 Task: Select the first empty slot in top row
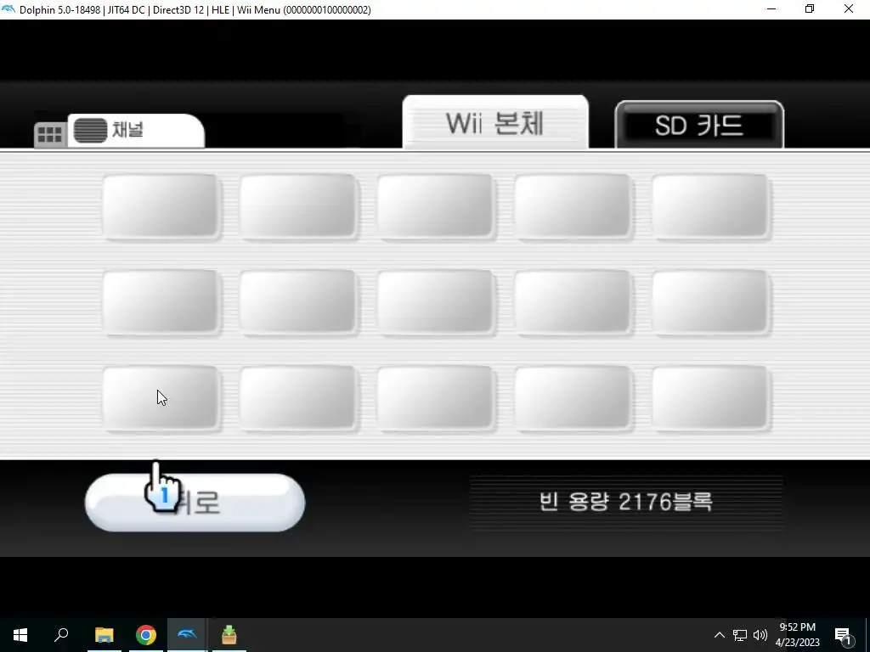[161, 207]
